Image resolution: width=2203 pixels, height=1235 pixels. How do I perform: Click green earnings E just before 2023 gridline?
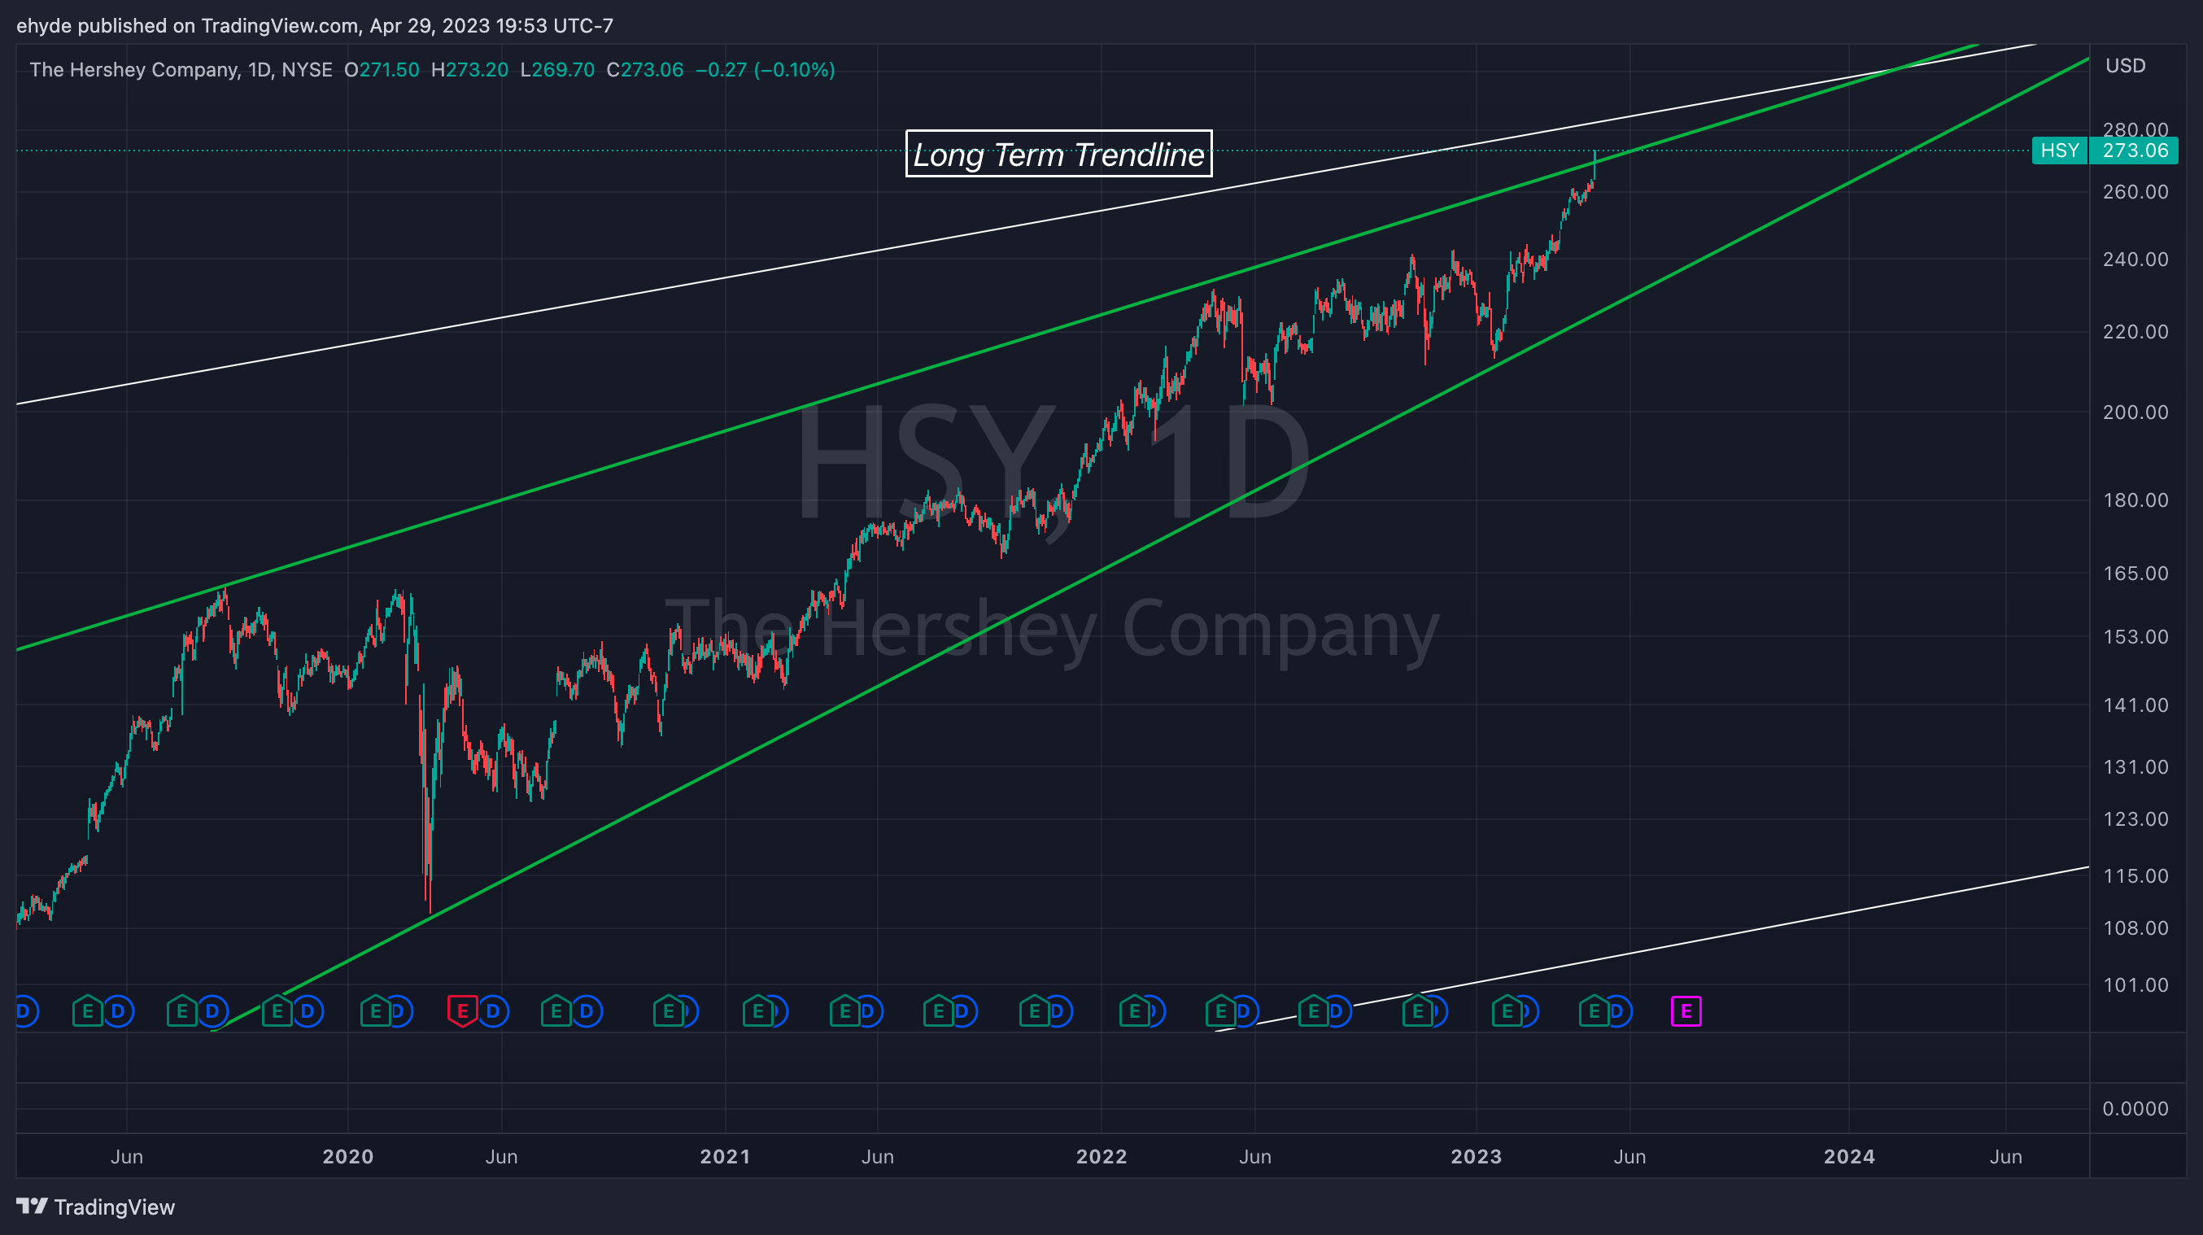(1417, 1012)
